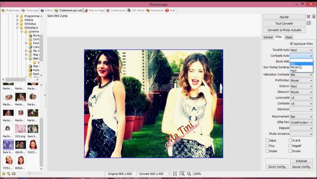Open folder icon in bottom-left bar
This screenshot has height=179, width=317.
pos(14,174)
